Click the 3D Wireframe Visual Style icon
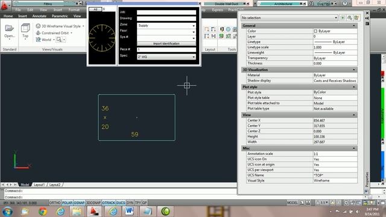Viewport: 386px width, 217px height. pos(38,26)
